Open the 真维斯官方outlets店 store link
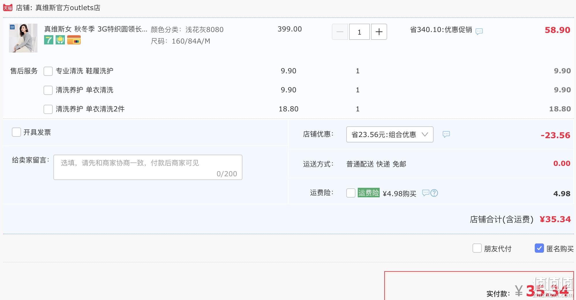Screen dimensions: 576x300 pyautogui.click(x=68, y=8)
